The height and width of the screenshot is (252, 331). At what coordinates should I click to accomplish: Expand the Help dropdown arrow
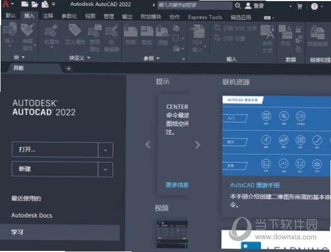click(322, 7)
